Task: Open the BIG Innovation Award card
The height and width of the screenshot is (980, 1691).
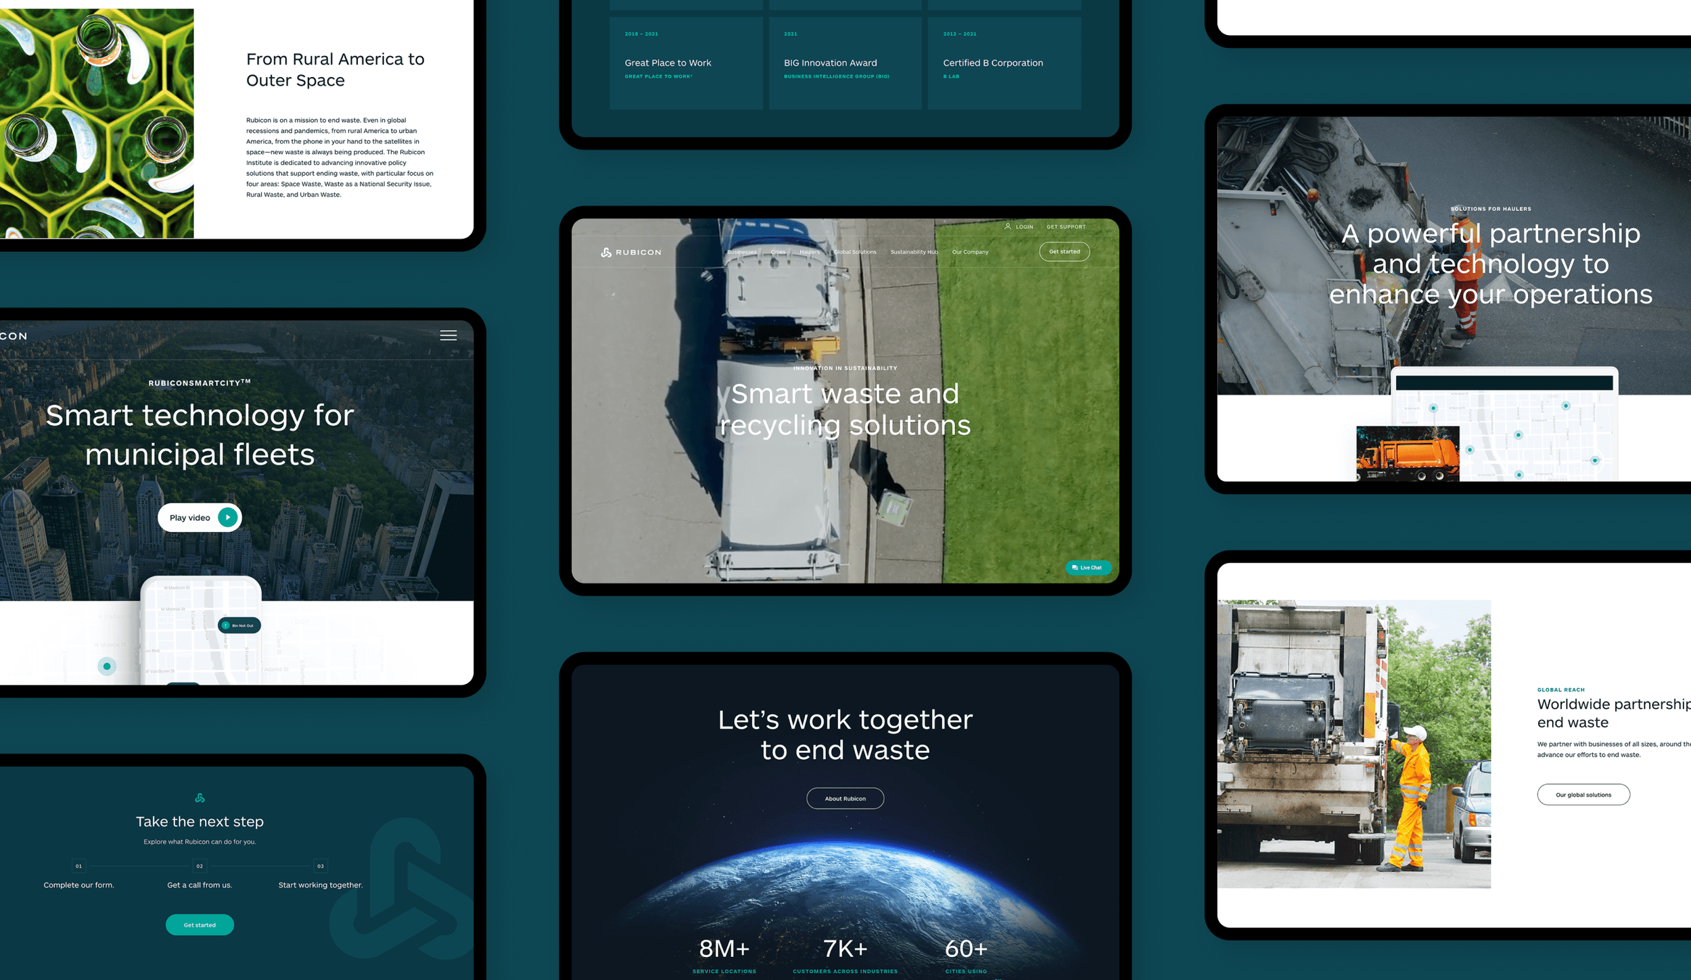Action: 845,64
